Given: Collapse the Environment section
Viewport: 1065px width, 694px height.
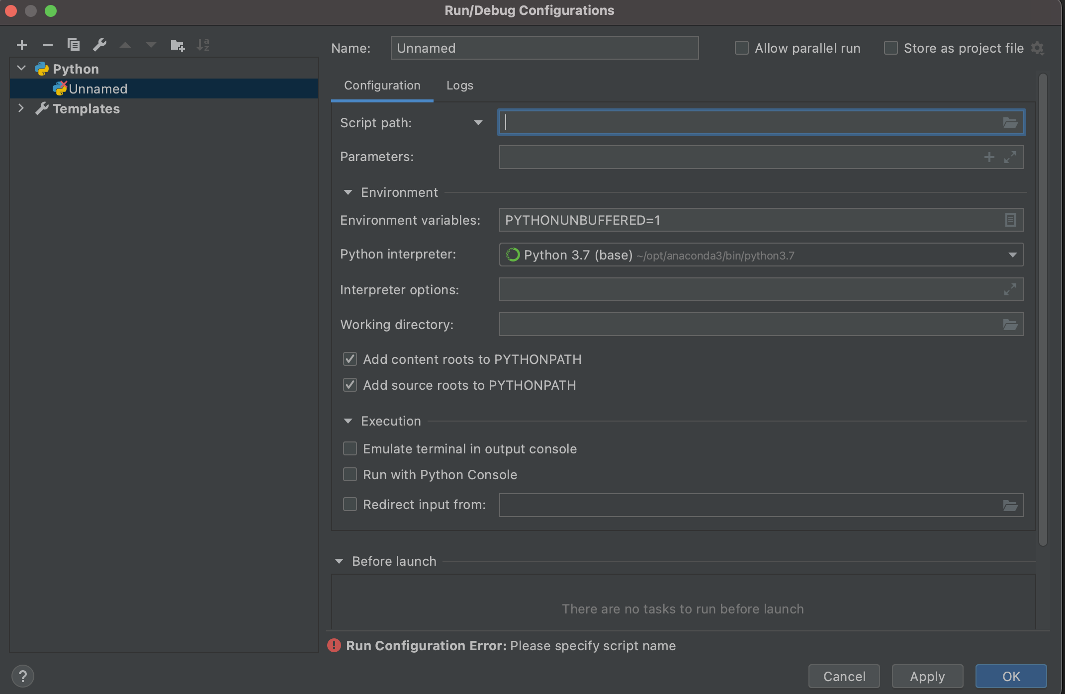Looking at the screenshot, I should [348, 192].
